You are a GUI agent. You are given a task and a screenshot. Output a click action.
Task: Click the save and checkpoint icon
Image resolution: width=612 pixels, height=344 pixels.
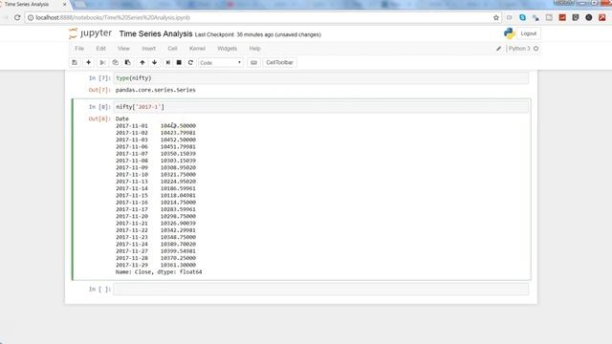pos(75,62)
